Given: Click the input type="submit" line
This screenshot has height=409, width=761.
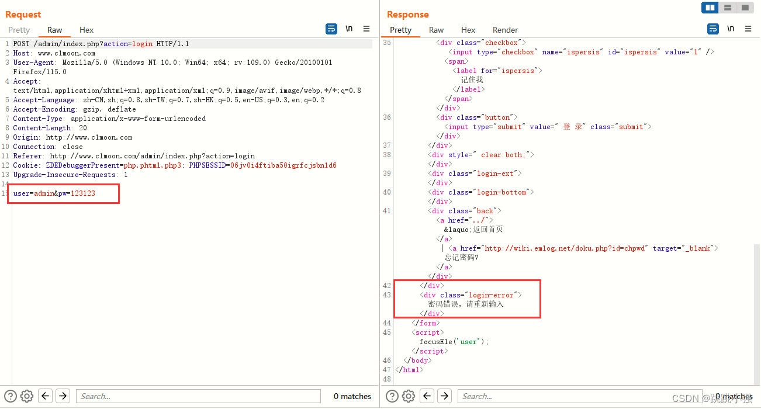Looking at the screenshot, I should pyautogui.click(x=548, y=127).
